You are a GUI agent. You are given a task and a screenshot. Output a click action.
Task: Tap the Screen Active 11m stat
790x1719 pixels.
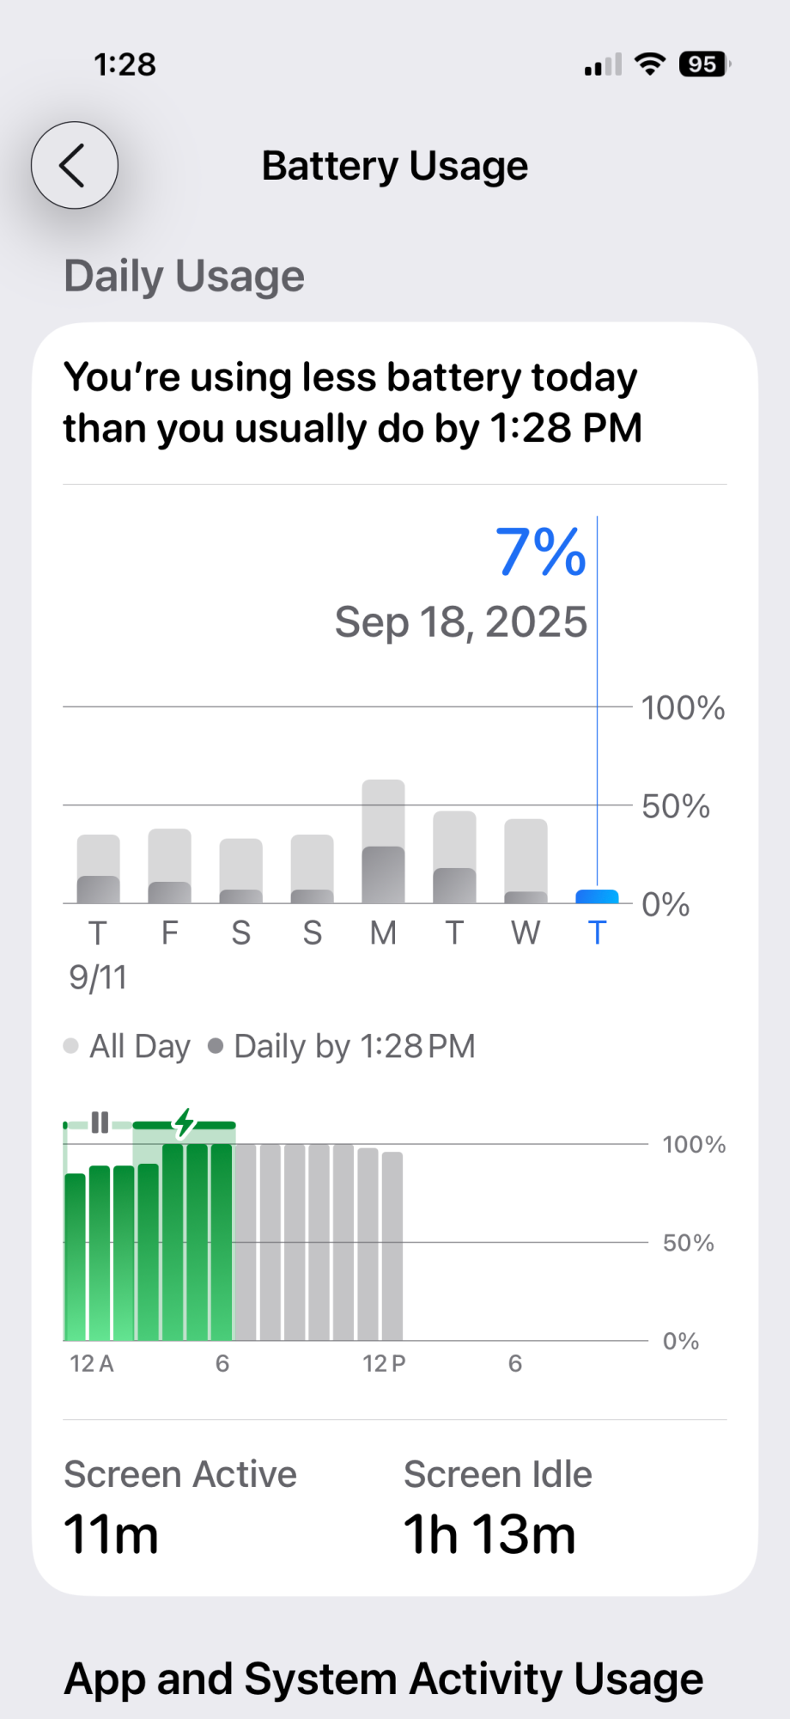pos(180,1508)
